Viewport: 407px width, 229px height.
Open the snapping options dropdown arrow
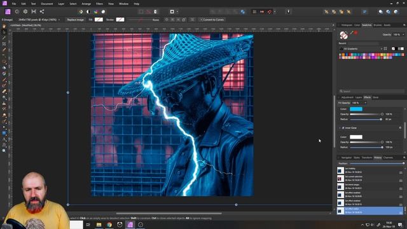(275, 11)
